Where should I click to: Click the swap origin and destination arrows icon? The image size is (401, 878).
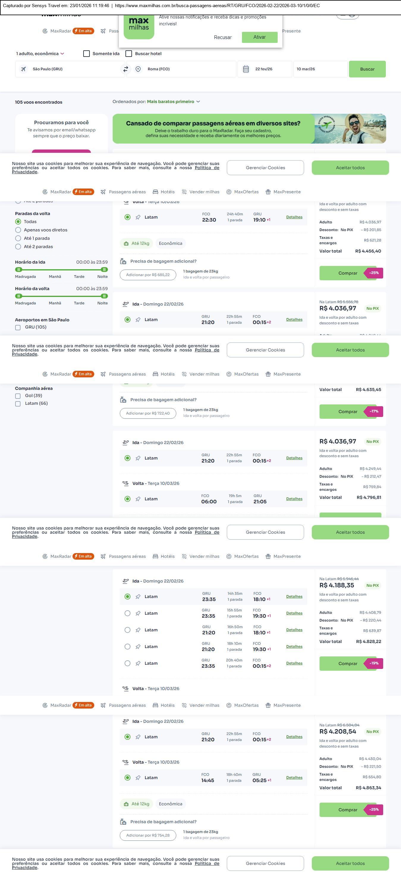pyautogui.click(x=125, y=69)
